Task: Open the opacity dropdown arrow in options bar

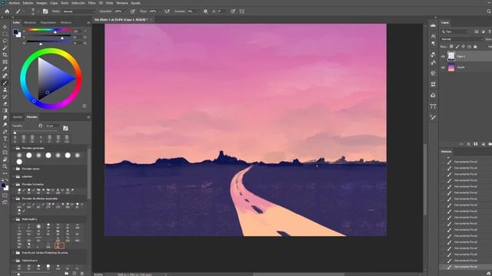Action: pyautogui.click(x=125, y=11)
